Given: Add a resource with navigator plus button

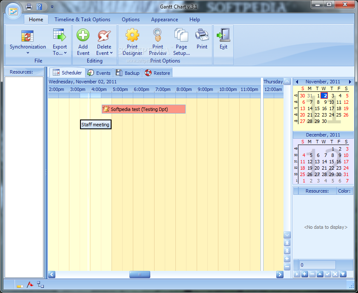Looking at the screenshot, I should pos(304,274).
